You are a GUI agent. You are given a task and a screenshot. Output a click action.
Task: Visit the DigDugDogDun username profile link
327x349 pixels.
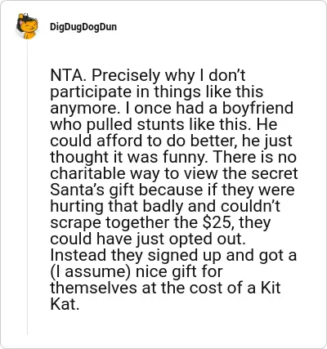coord(83,27)
